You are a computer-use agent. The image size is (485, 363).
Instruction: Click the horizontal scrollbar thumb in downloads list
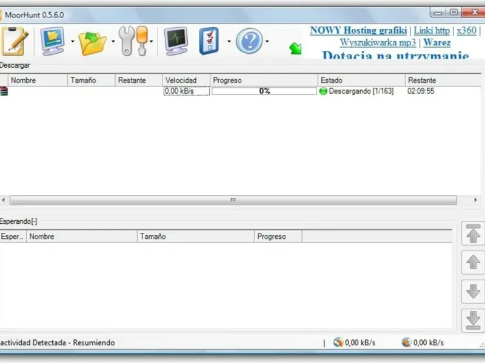coord(233,200)
